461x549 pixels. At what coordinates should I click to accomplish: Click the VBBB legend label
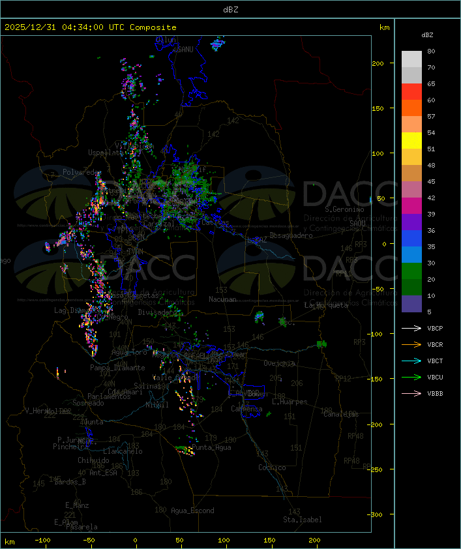435,393
